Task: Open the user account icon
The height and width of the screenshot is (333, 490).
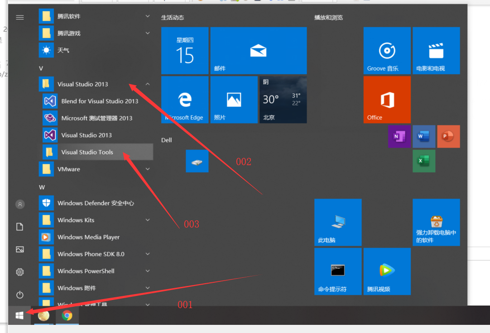Action: tap(20, 205)
